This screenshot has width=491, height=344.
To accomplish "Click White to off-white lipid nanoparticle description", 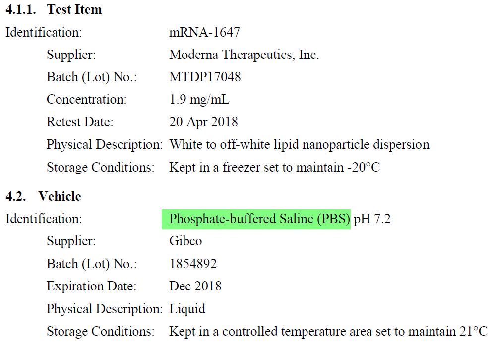I will 300,144.
